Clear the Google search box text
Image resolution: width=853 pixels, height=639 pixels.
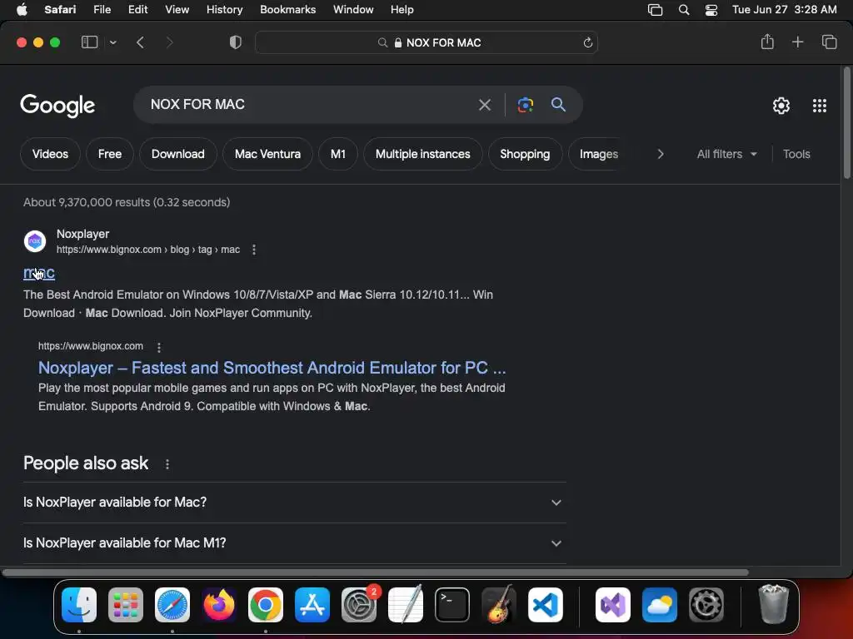tap(484, 104)
